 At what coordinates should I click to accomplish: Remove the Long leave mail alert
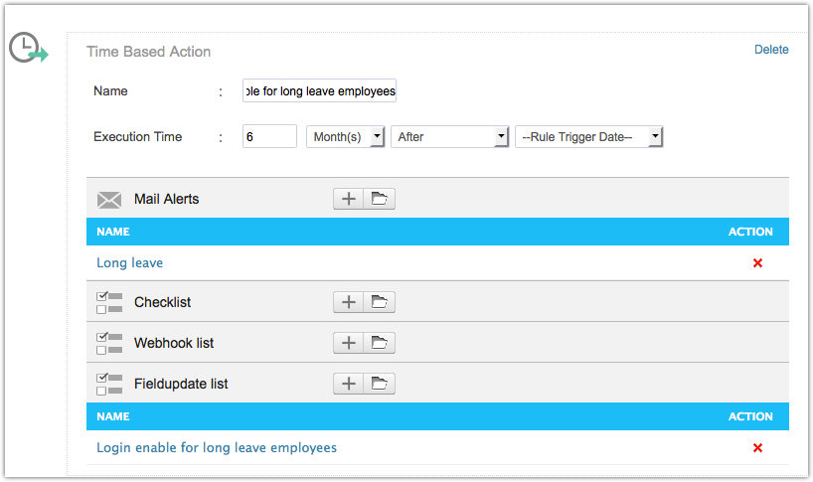(757, 263)
